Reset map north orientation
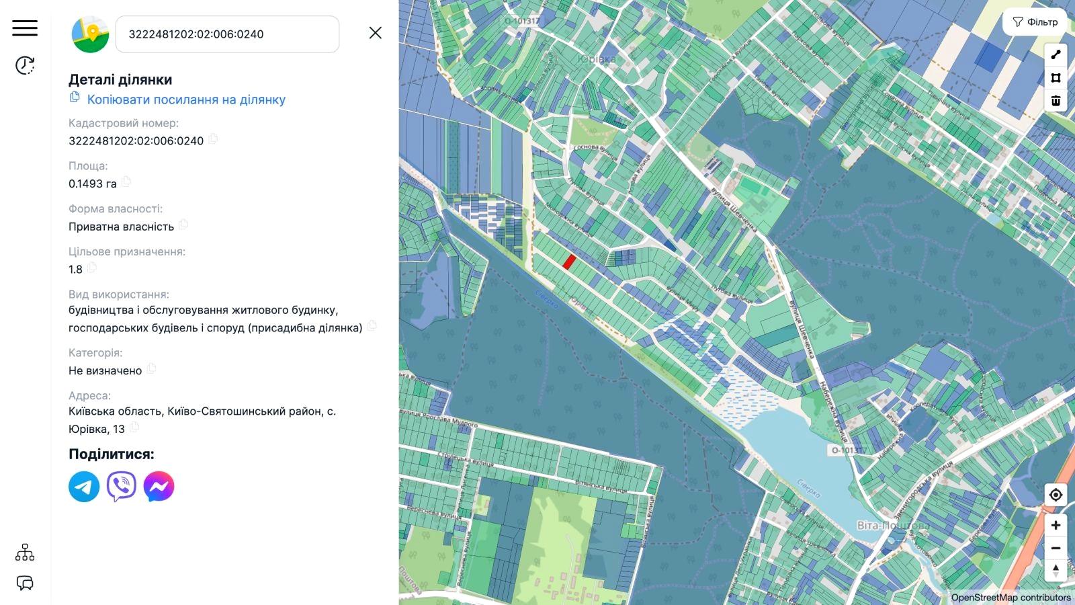 click(x=1056, y=571)
